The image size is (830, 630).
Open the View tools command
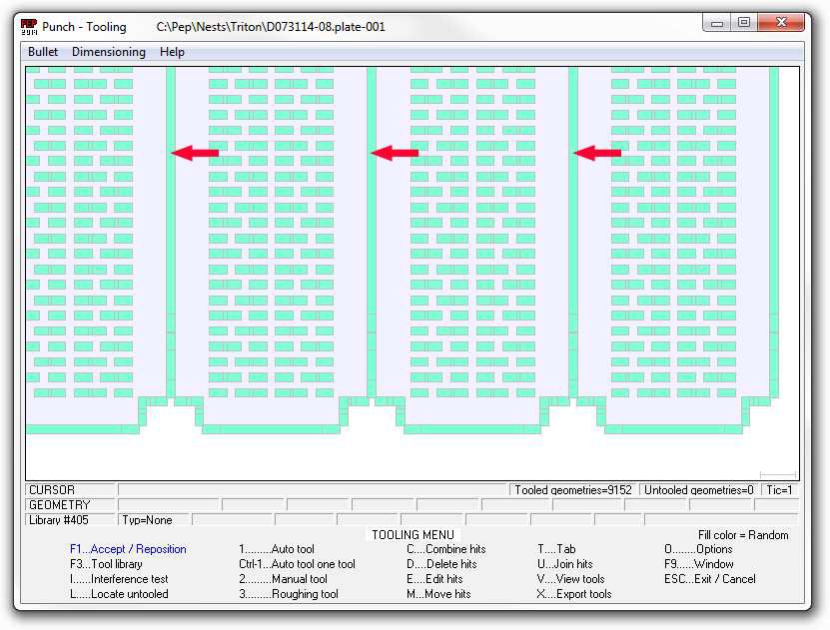click(570, 579)
